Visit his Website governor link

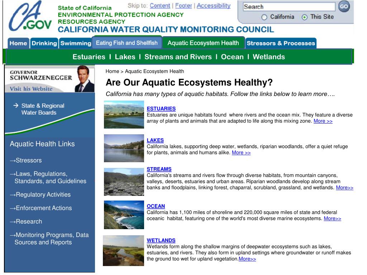[x=31, y=89]
